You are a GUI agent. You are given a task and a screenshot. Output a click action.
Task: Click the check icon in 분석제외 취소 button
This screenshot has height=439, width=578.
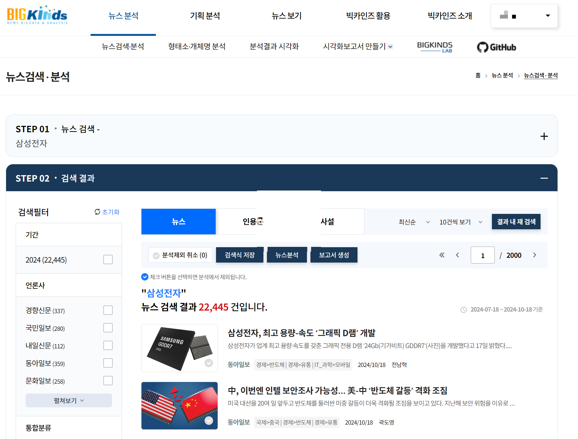click(x=156, y=256)
